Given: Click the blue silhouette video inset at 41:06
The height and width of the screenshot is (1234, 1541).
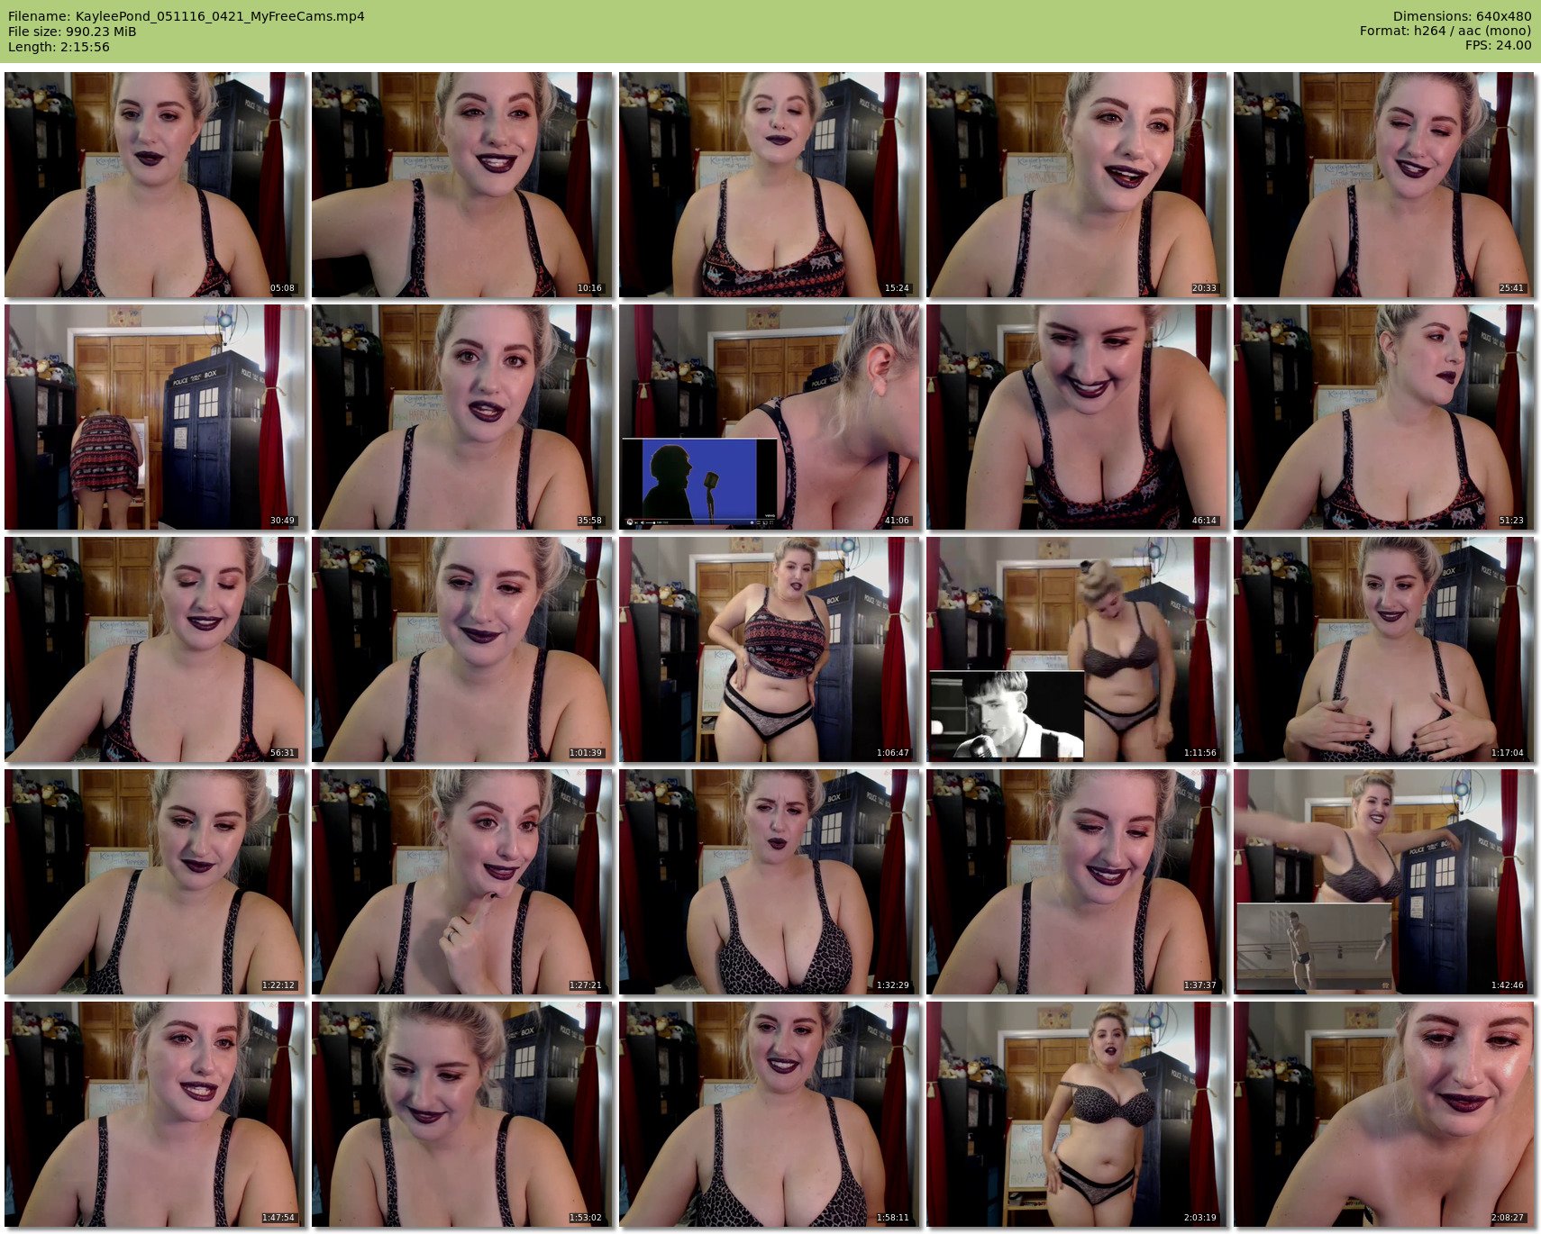Looking at the screenshot, I should pos(699,480).
